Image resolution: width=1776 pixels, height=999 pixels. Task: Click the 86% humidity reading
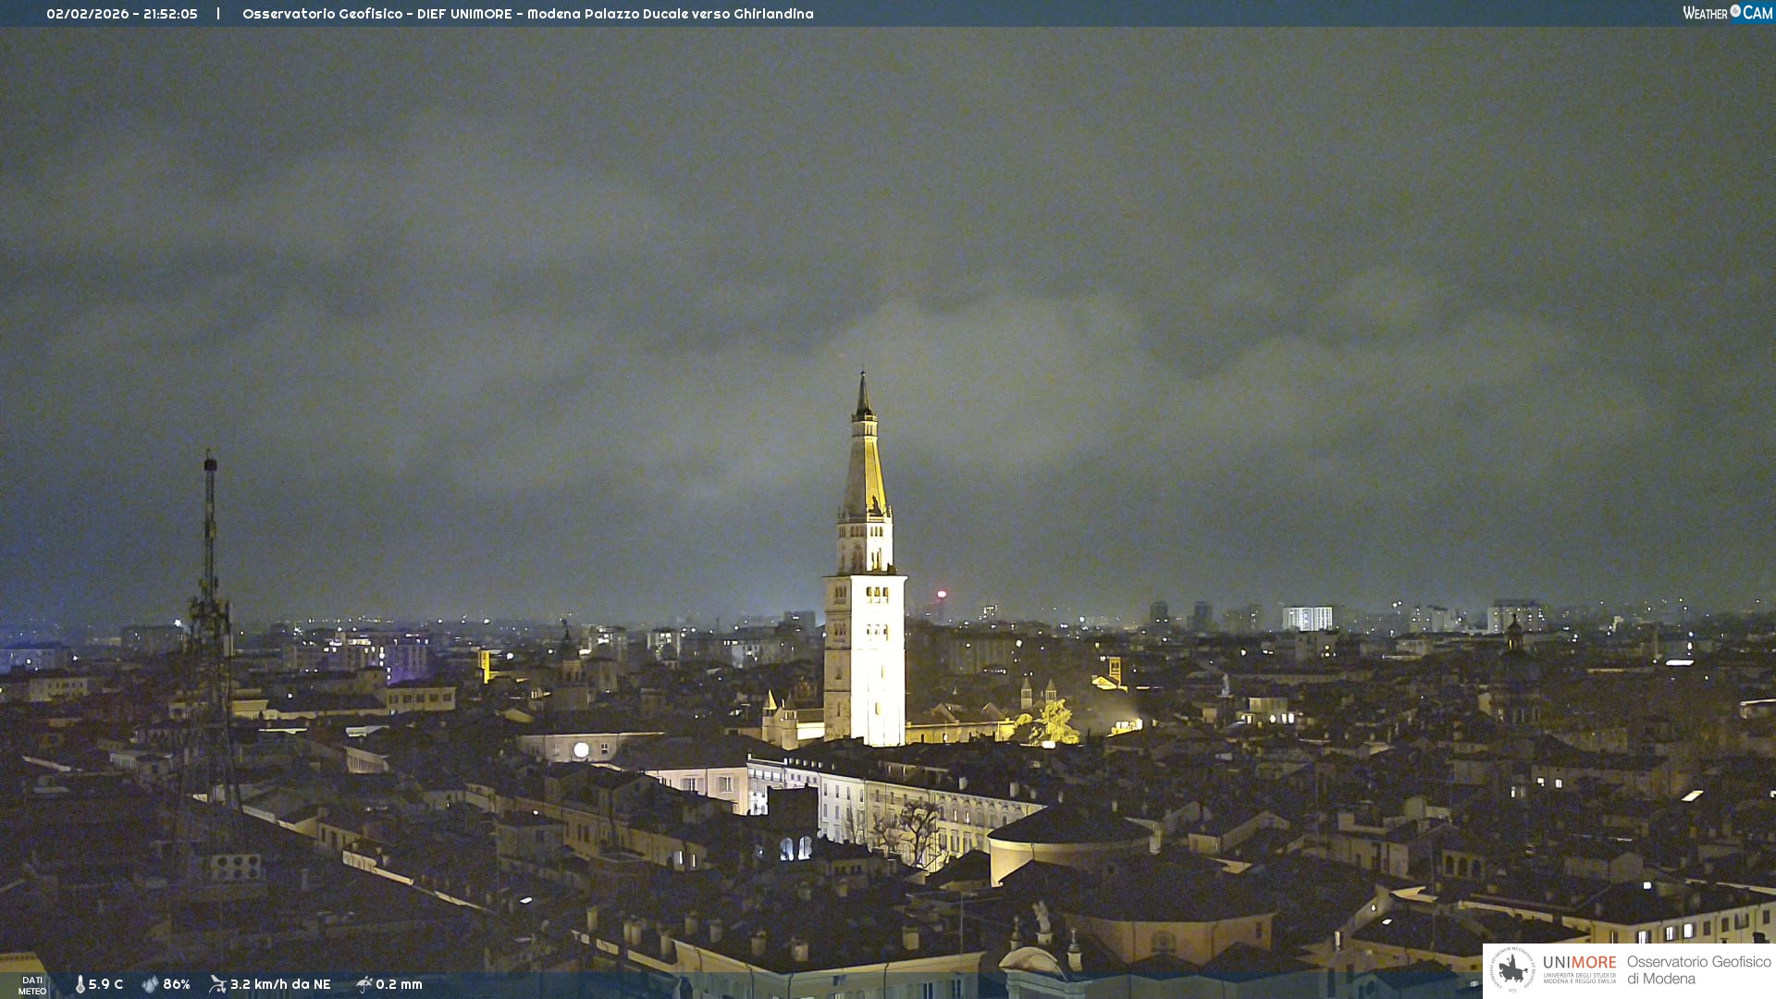tap(176, 984)
